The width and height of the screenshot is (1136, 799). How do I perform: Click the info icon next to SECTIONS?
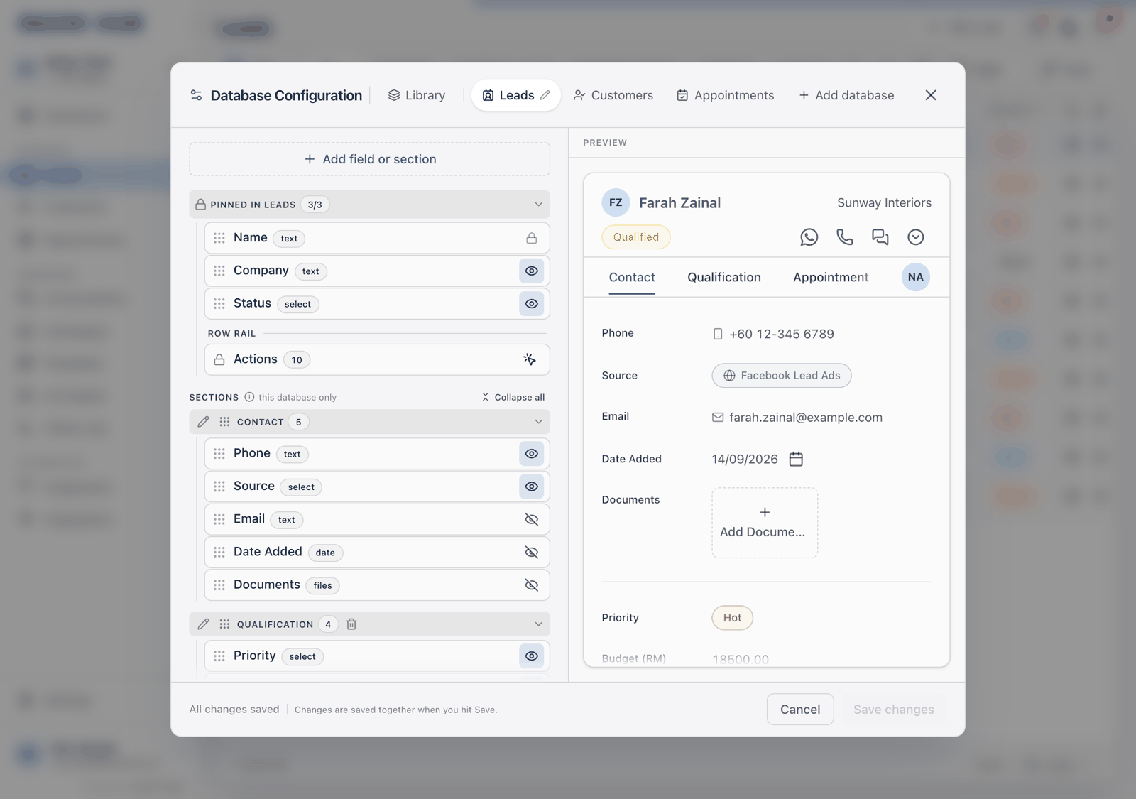pyautogui.click(x=249, y=397)
